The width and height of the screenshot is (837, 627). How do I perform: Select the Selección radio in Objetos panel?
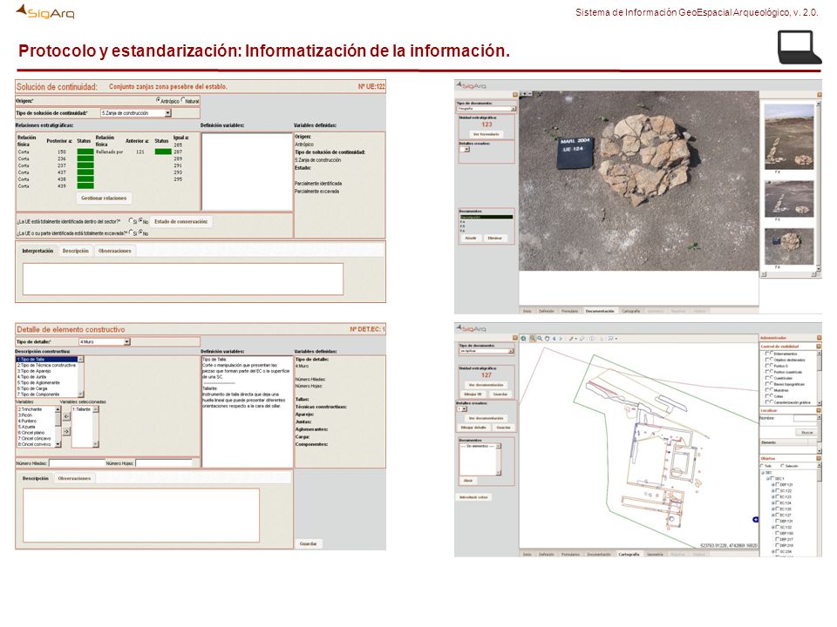point(783,466)
